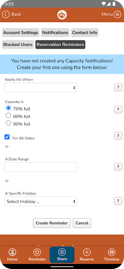124x269 pixels.
Task: Tap the Share camera icon
Action: click(62, 252)
